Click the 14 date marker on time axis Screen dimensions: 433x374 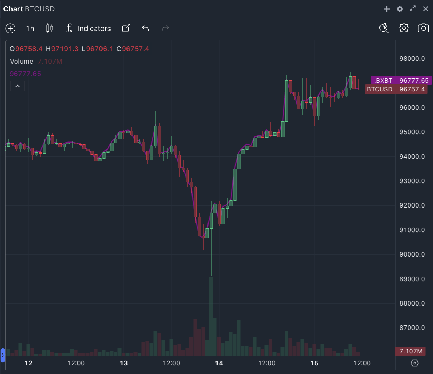219,363
